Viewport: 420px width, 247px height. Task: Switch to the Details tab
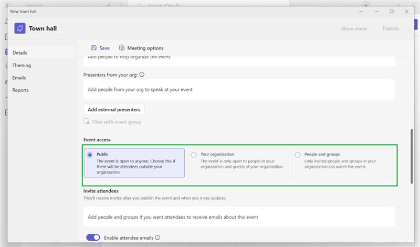(41, 53)
